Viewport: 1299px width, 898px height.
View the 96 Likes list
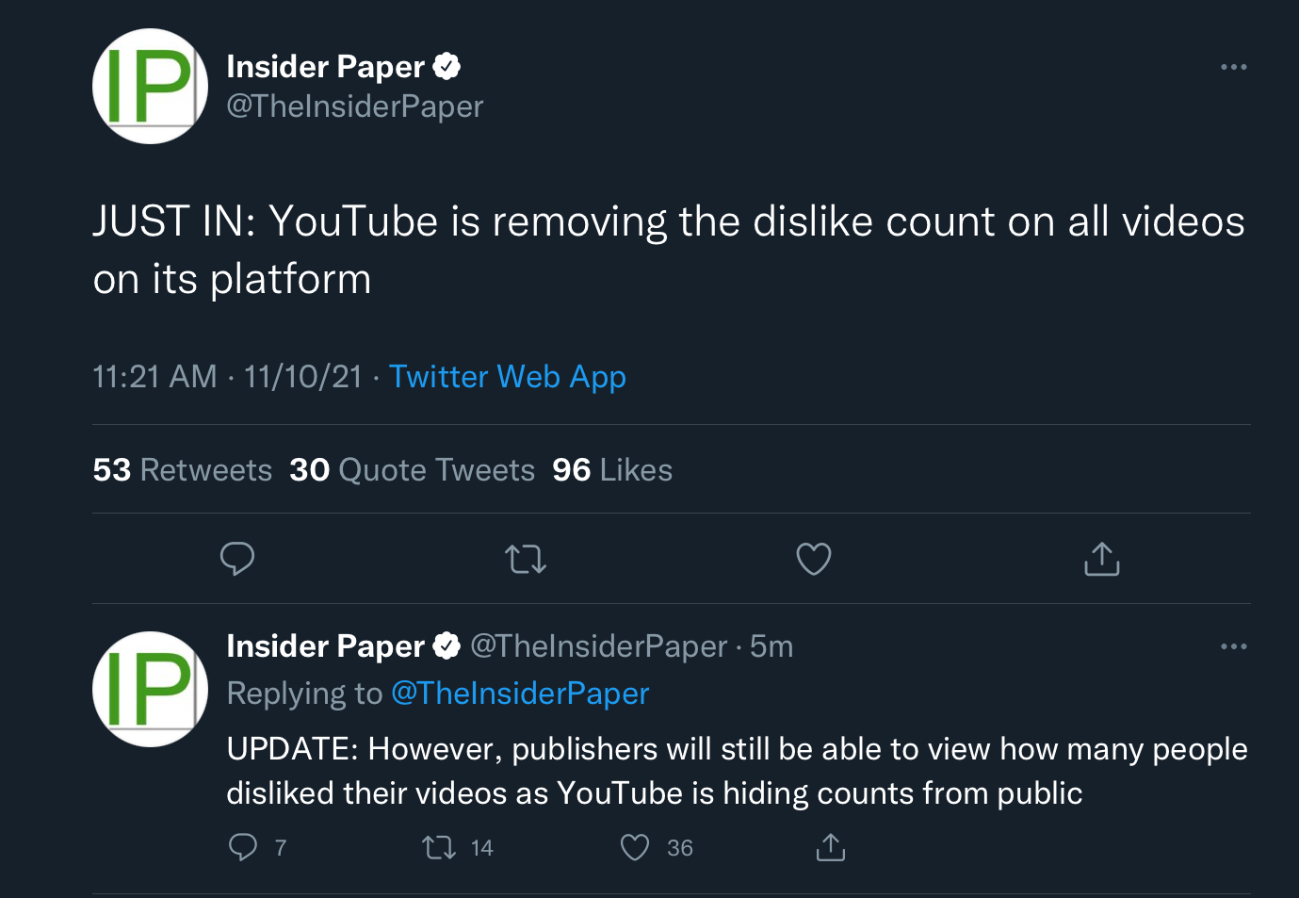tap(612, 469)
